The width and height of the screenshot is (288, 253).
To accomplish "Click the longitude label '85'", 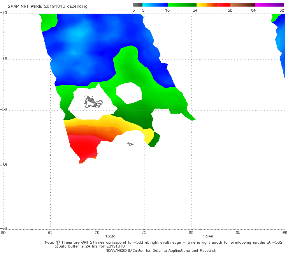I will coord(238,233).
